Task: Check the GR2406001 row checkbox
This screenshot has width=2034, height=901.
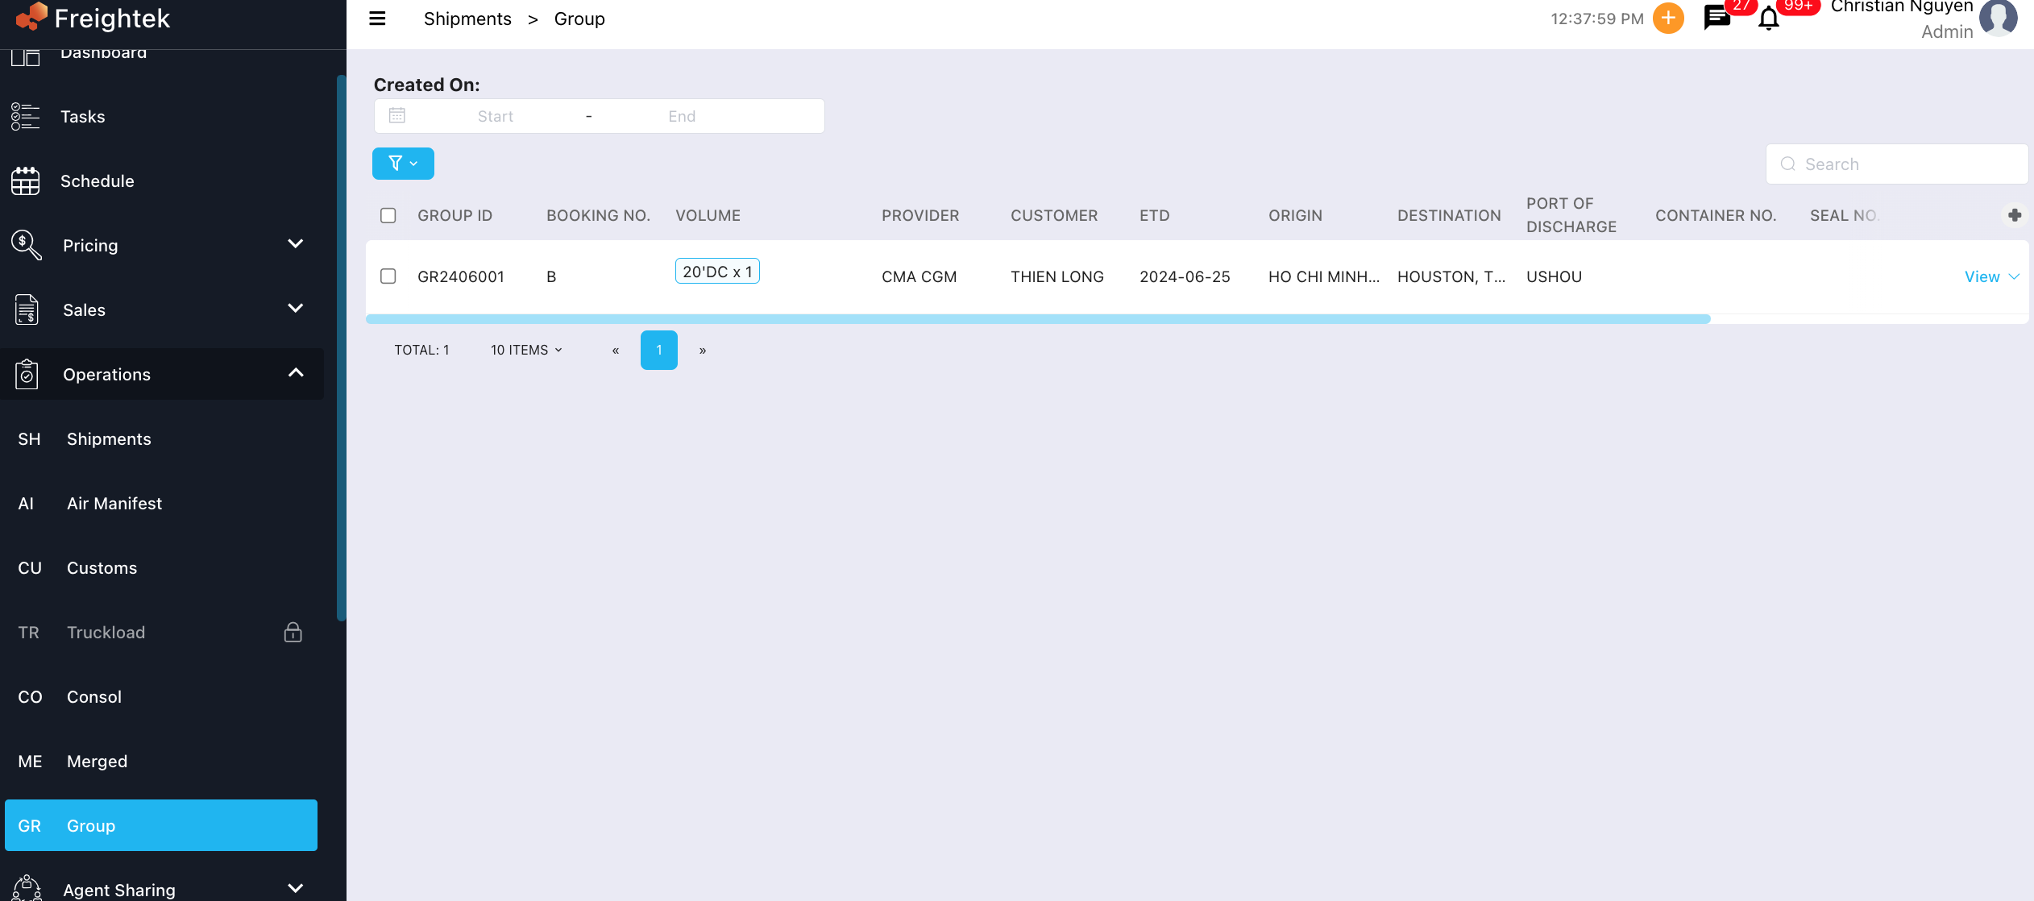Action: [388, 276]
